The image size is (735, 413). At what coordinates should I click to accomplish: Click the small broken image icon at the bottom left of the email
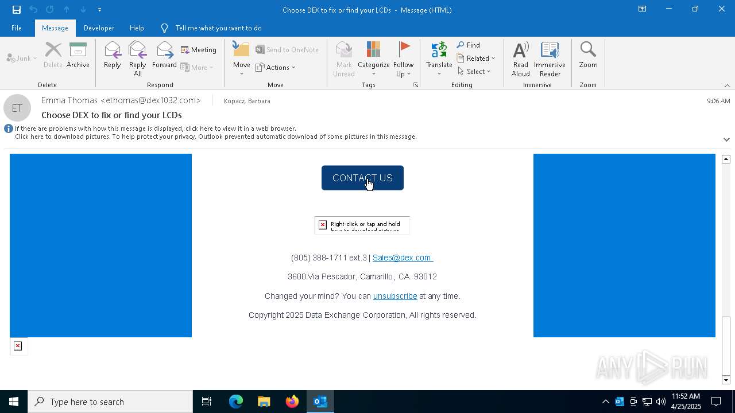[x=18, y=346]
